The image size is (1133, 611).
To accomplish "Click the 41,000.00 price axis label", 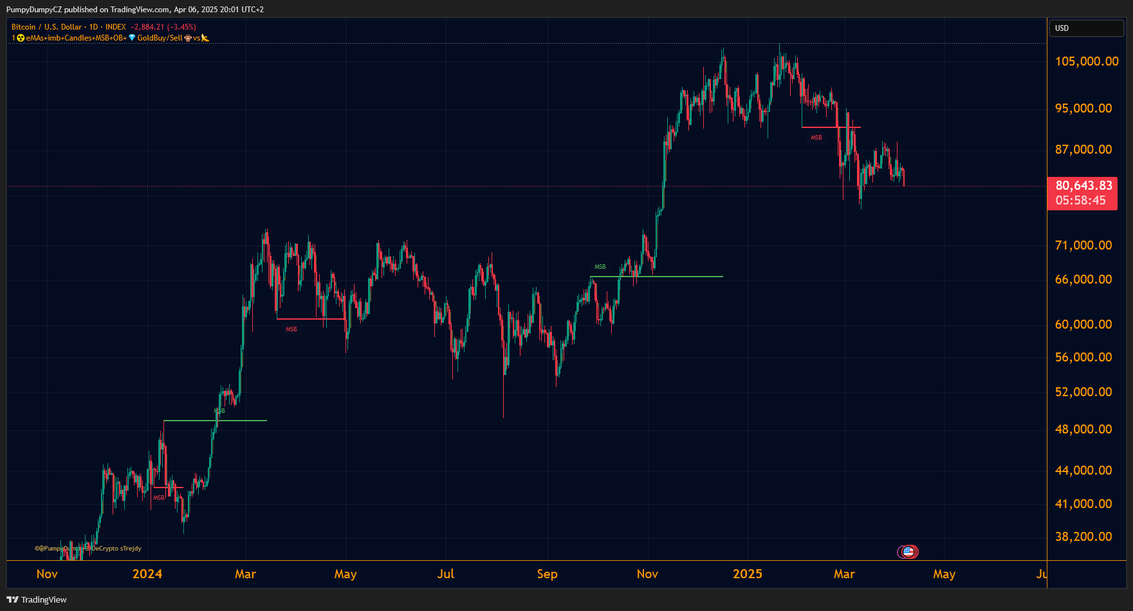I will tap(1083, 504).
